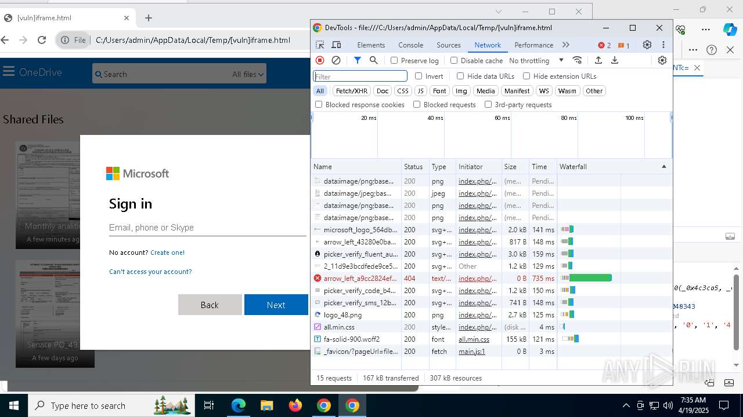The width and height of the screenshot is (743, 417).
Task: Check the Invert filter checkbox
Action: click(419, 76)
